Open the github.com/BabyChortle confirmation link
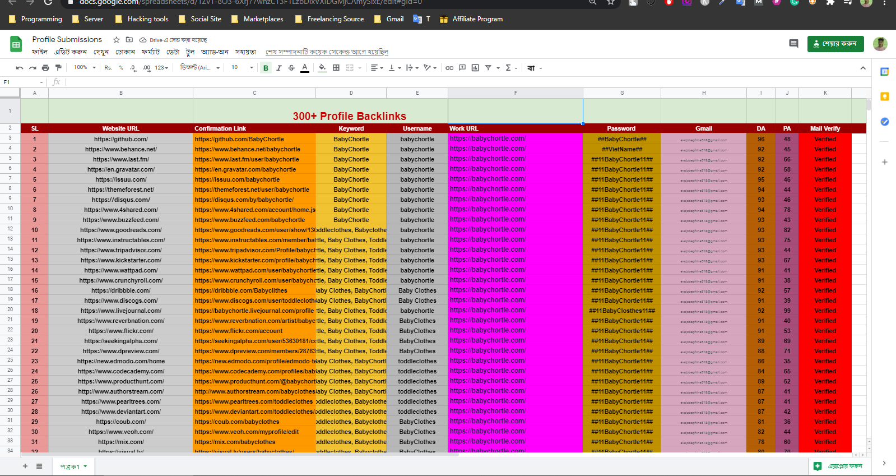896x476 pixels. tap(239, 139)
